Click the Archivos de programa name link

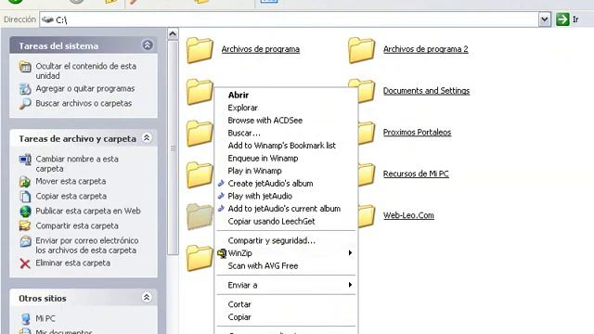click(261, 49)
